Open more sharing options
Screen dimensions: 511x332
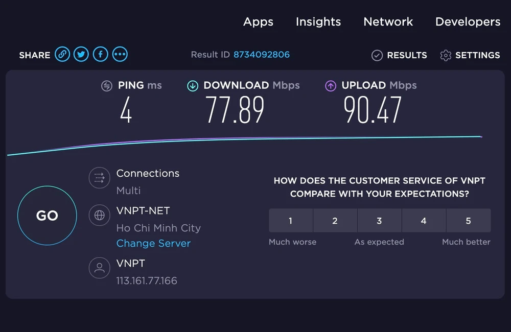(120, 54)
